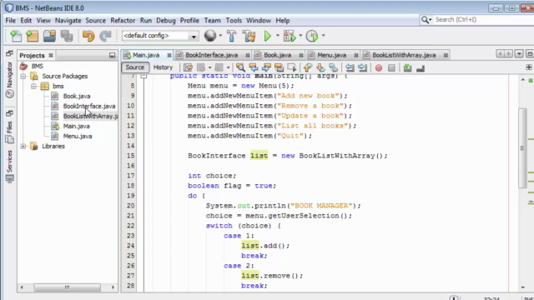Click the Build Project hammer icon

pyautogui.click(x=232, y=36)
